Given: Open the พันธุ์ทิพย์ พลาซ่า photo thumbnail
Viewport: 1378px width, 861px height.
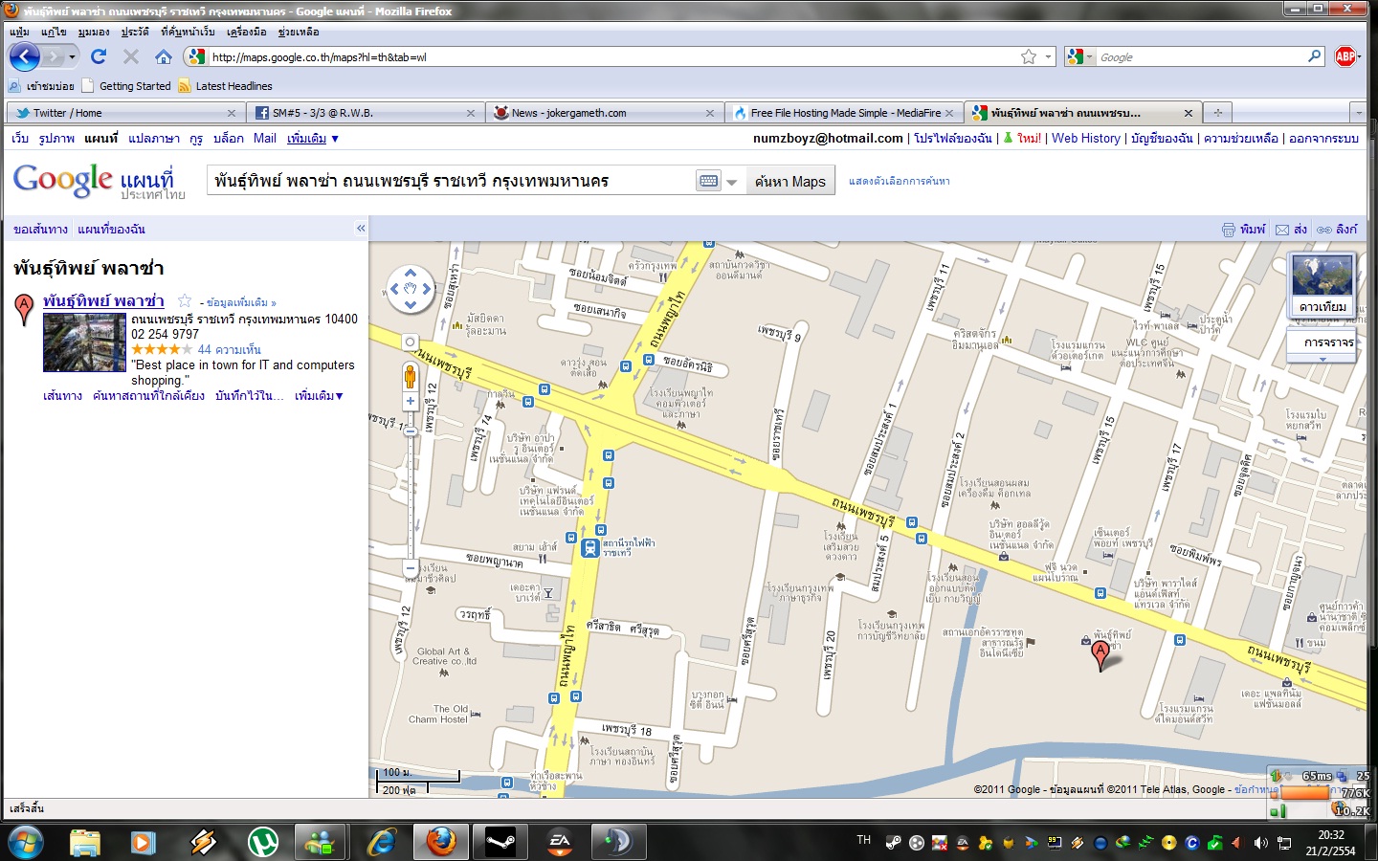Looking at the screenshot, I should [84, 342].
